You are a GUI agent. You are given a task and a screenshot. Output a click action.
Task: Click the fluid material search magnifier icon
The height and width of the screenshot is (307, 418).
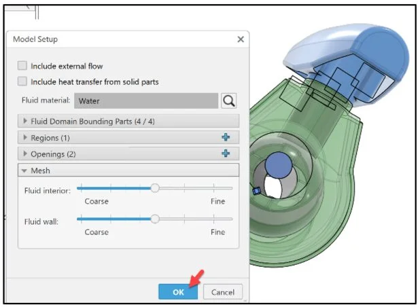tap(229, 101)
